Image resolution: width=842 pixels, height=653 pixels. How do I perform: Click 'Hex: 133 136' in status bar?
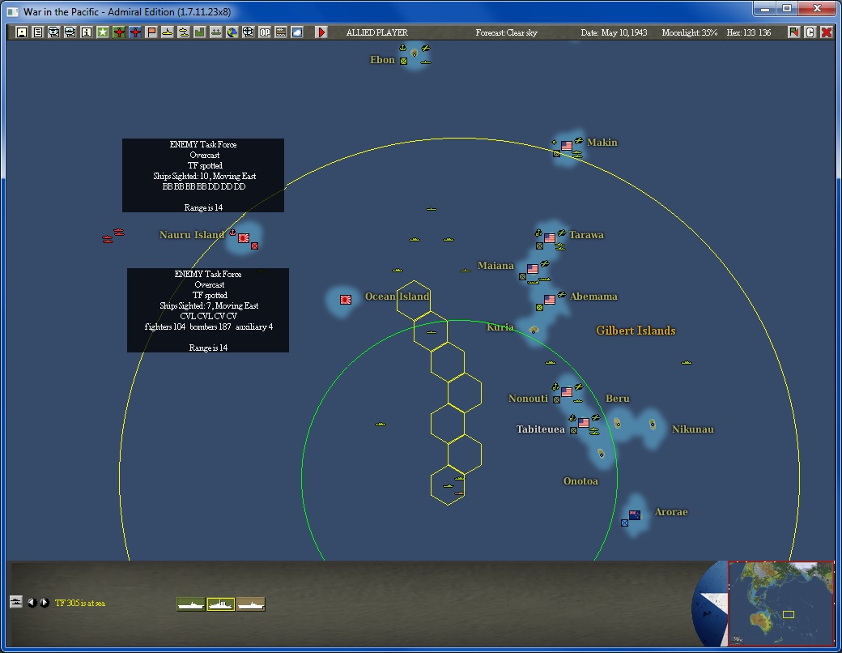coord(749,32)
